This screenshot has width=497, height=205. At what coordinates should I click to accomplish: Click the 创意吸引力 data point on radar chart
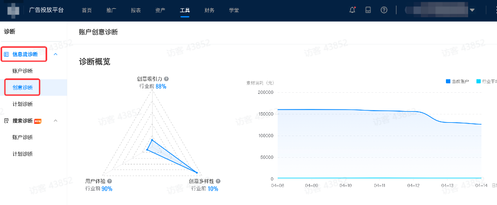(x=152, y=139)
